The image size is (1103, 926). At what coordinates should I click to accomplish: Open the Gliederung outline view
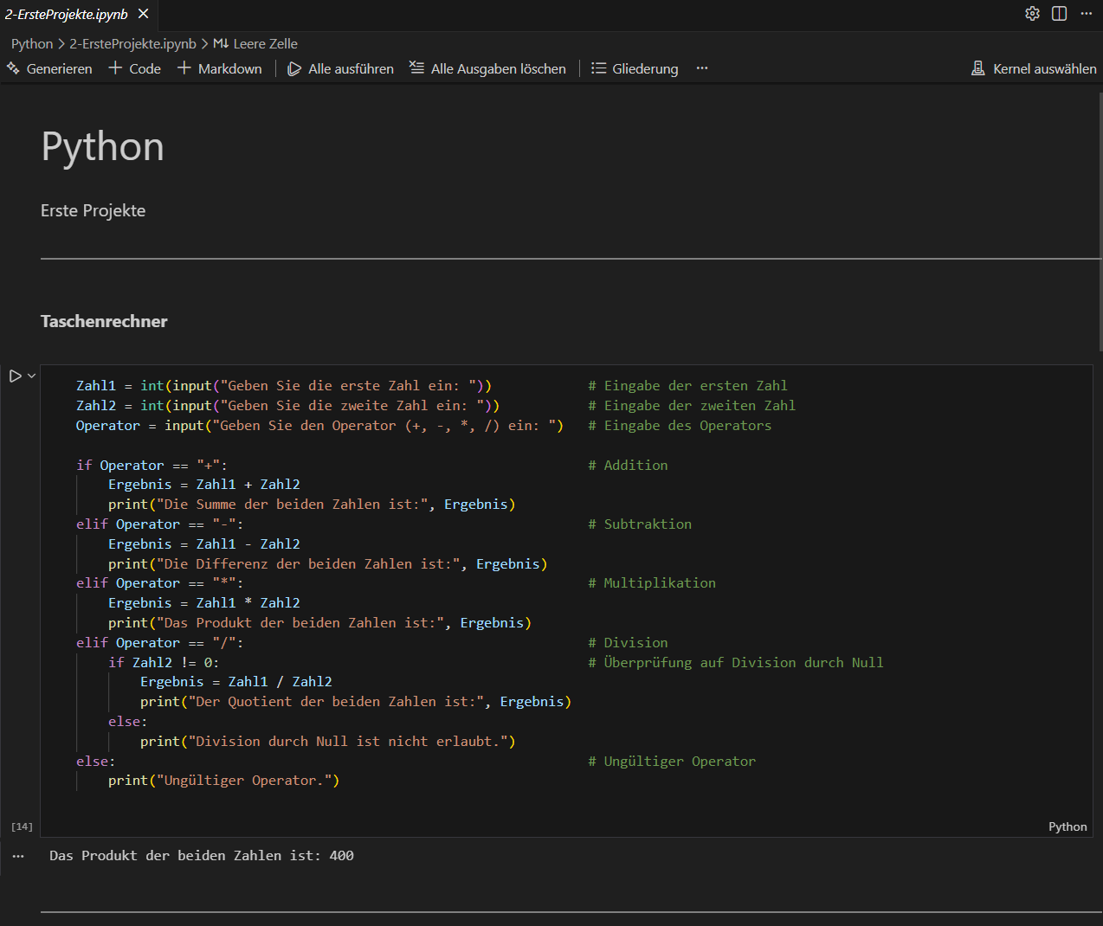635,68
